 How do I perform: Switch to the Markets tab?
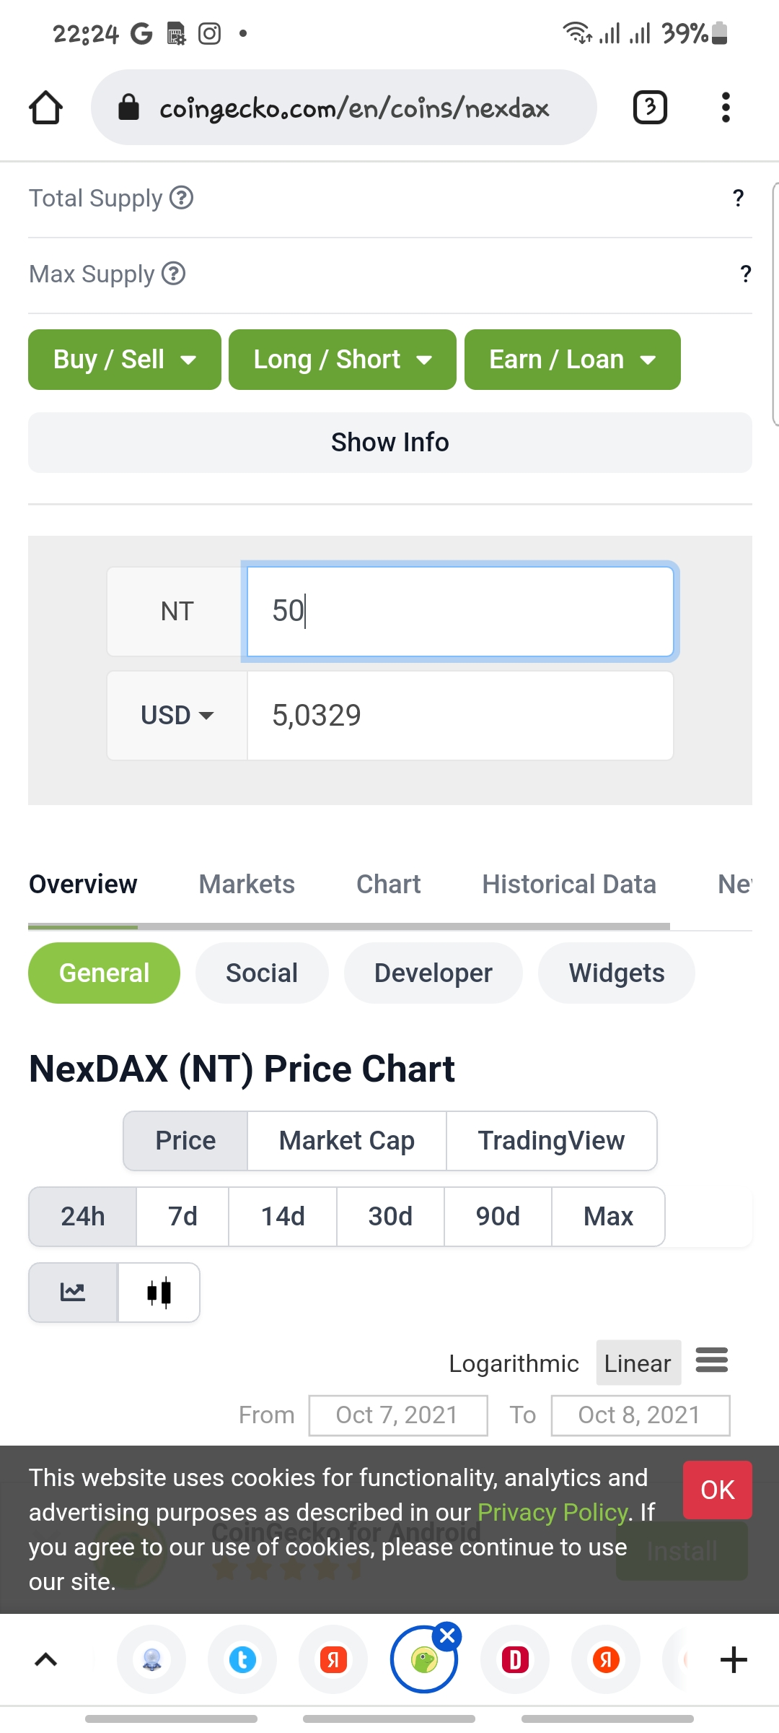click(x=247, y=884)
